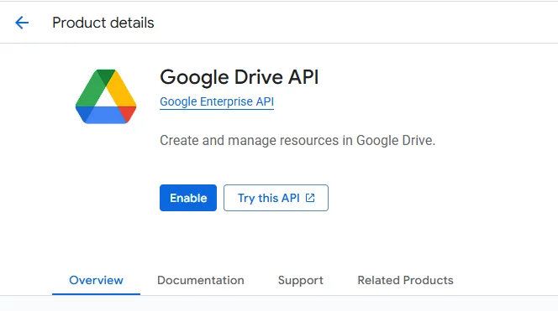Enable the Google Drive API
558x311 pixels.
188,198
